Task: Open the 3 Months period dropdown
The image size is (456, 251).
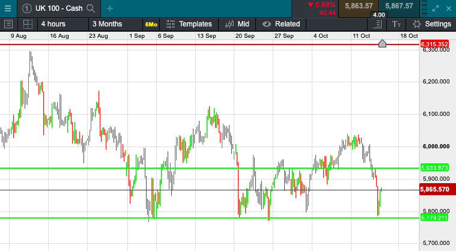Action: point(115,24)
